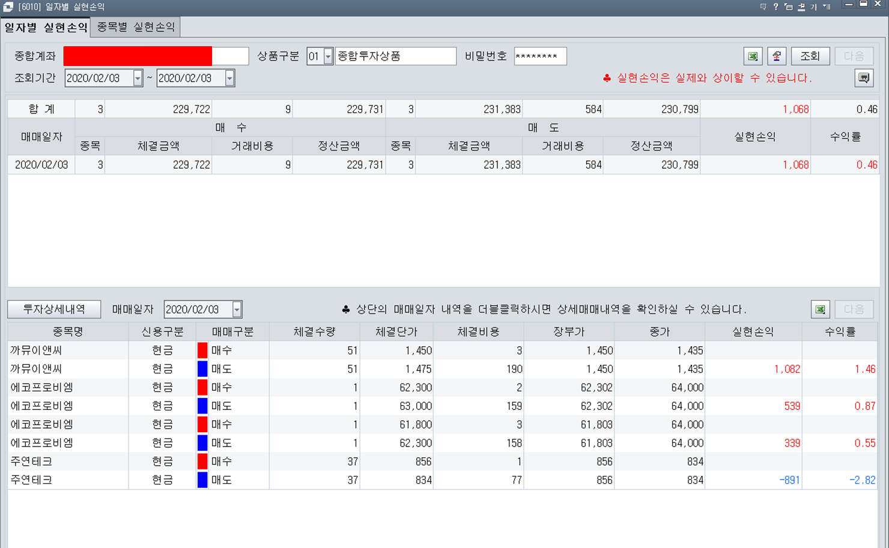The image size is (889, 548).
Task: Click the red swatch on 까뮤이앤씨 매수 row
Action: click(x=202, y=351)
